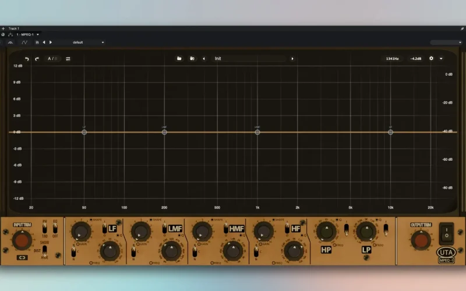
Task: Click the INPUT TRIM red knob
Action: coord(22,240)
